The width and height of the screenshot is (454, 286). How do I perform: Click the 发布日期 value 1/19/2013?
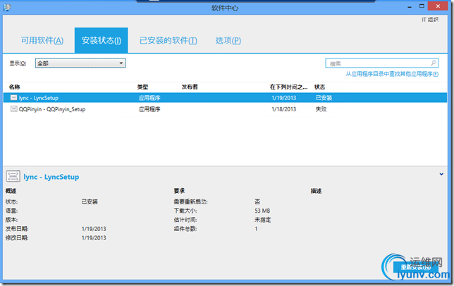click(x=94, y=229)
